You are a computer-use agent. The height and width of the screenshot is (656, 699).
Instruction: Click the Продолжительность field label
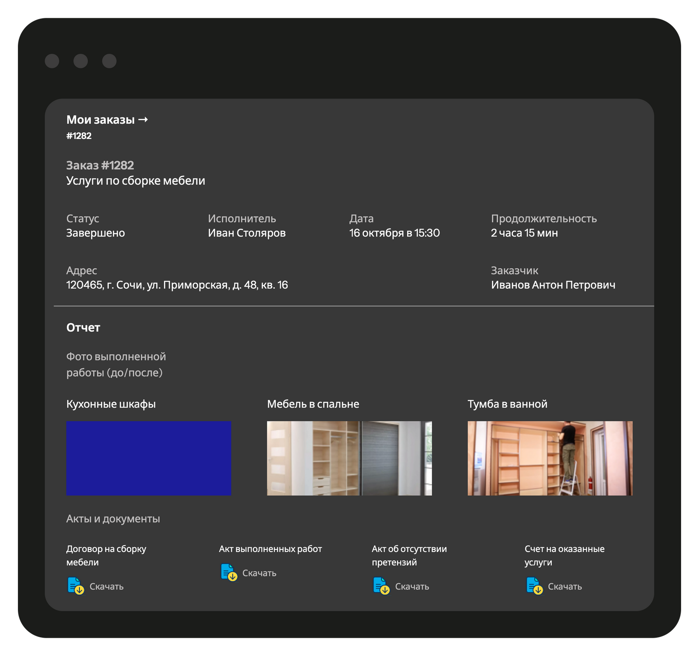(x=544, y=218)
